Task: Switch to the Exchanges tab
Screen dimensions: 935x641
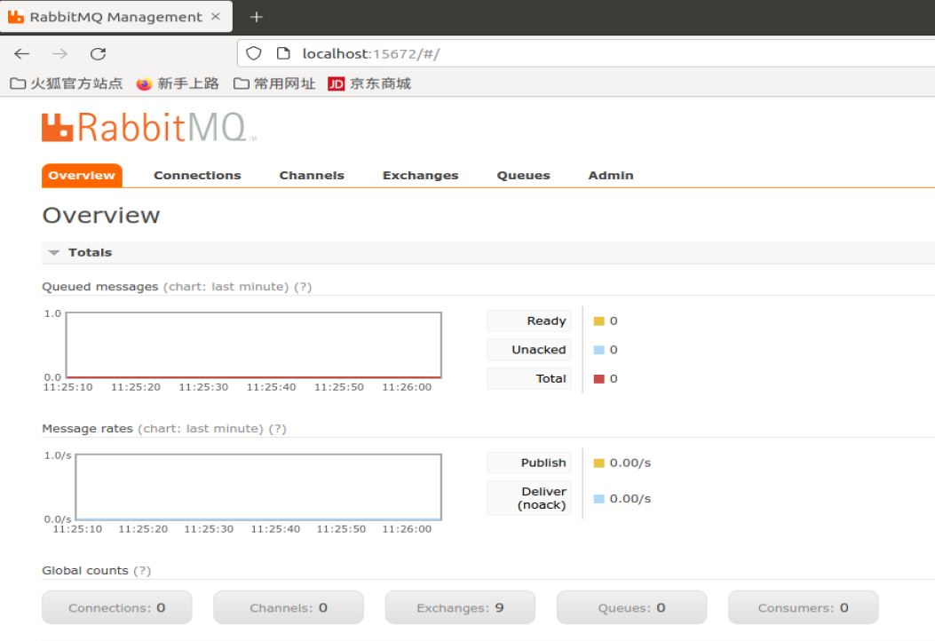Action: [x=420, y=175]
